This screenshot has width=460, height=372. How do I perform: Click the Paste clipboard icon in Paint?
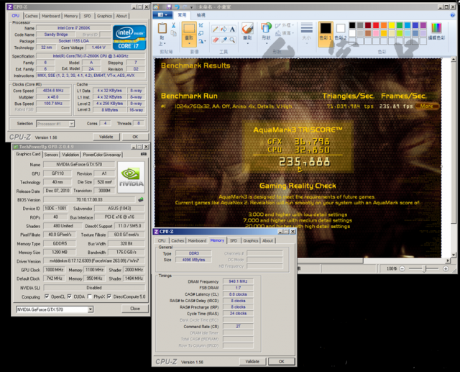[x=162, y=29]
